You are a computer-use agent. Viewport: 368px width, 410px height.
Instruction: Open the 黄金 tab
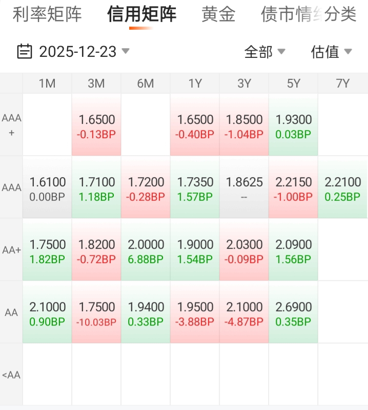pyautogui.click(x=218, y=14)
